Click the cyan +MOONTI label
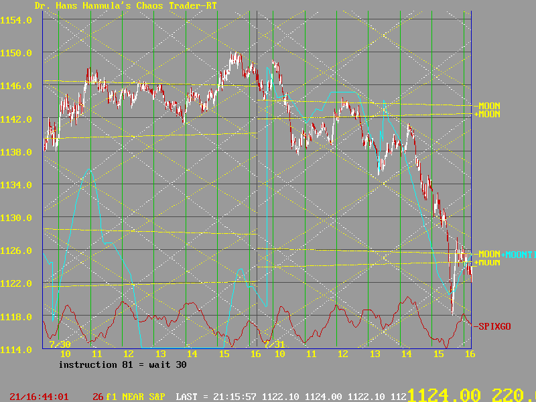This screenshot has height=402, width=536. pyautogui.click(x=518, y=255)
